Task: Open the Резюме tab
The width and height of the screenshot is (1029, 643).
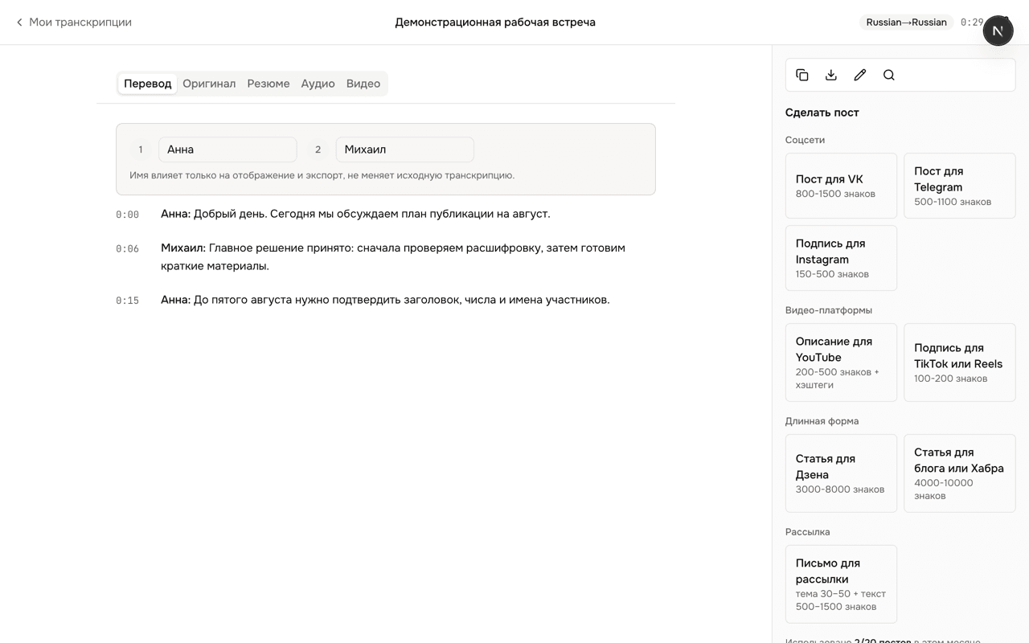Action: 269,84
